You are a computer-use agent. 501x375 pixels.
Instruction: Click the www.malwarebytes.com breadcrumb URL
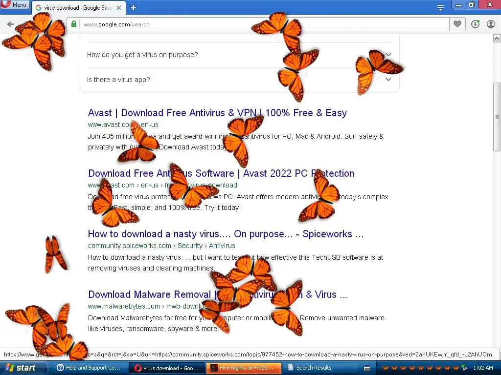[147, 307]
